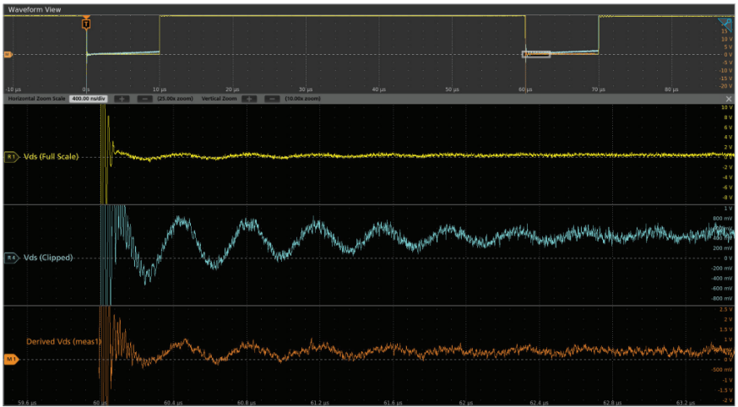The height and width of the screenshot is (407, 738).
Task: Click the zoom box in overview waveform
Action: click(x=536, y=54)
